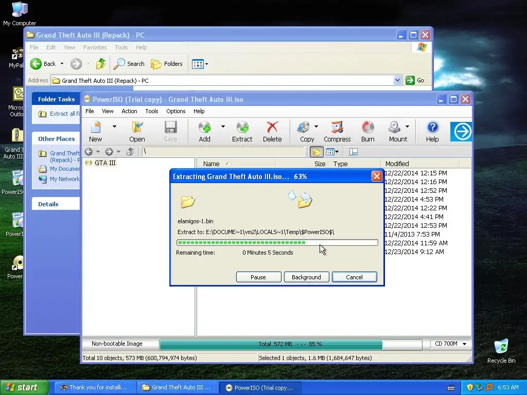Click the on-screen keyboard tray icon
Image resolution: width=527 pixels, height=395 pixels.
coord(451,388)
